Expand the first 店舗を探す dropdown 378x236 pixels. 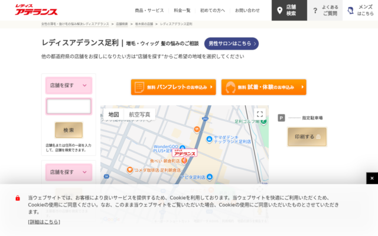[x=69, y=85]
